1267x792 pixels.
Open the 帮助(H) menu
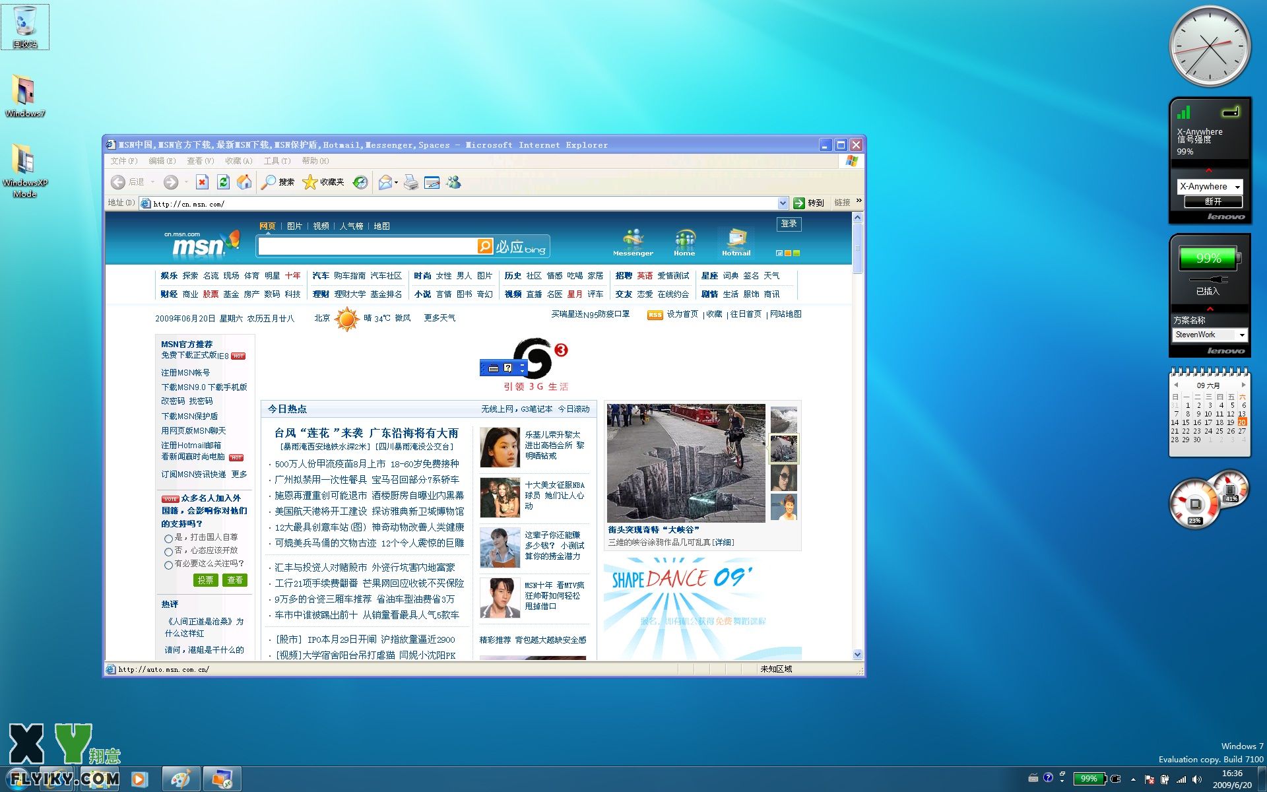click(315, 161)
